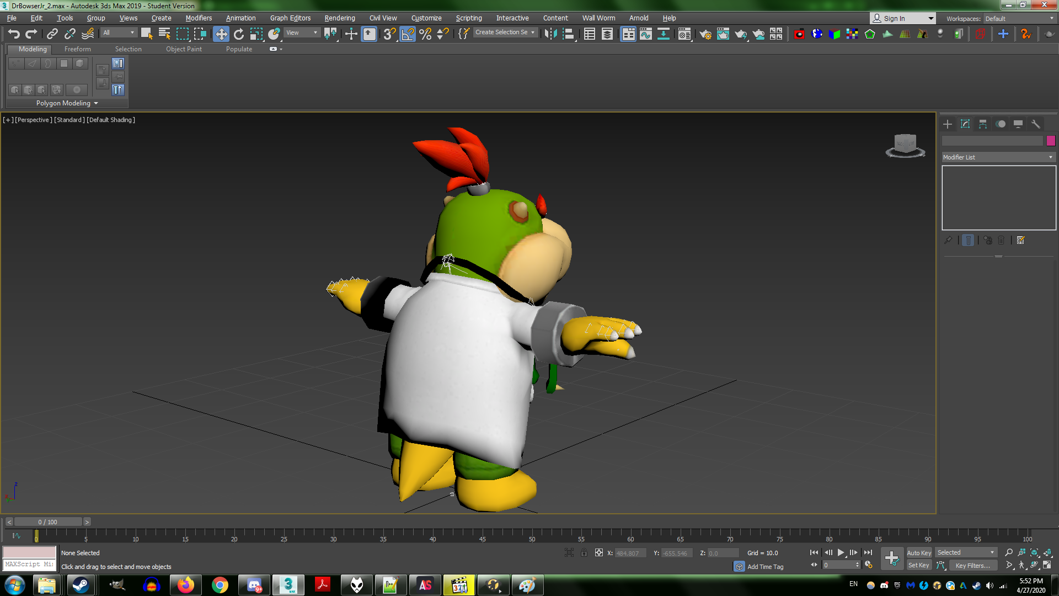1059x596 pixels.
Task: Choose Rectangular Selection Region tool
Action: tap(182, 34)
